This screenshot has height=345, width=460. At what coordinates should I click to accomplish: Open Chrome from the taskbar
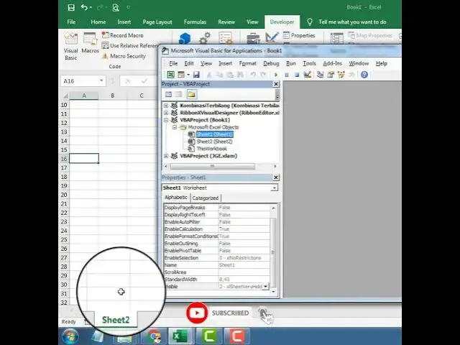[x=154, y=336]
